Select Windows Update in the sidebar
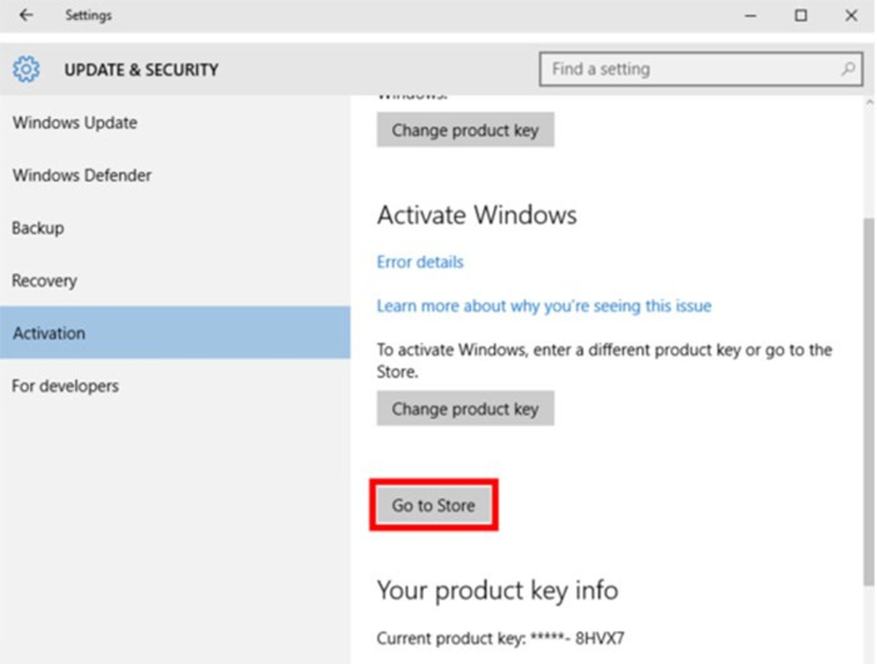The width and height of the screenshot is (877, 664). (x=74, y=123)
